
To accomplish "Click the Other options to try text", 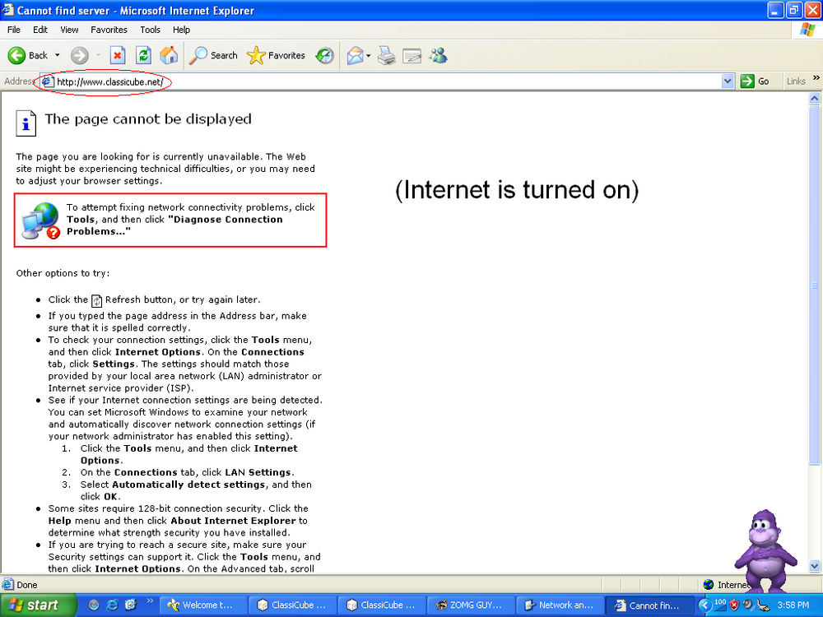I will [x=63, y=273].
